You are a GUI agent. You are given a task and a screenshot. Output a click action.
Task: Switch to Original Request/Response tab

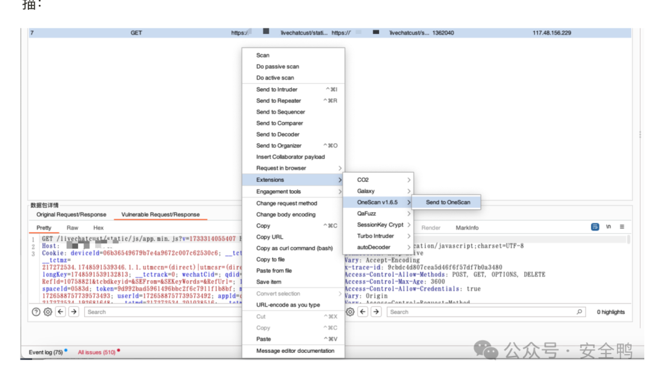pyautogui.click(x=71, y=214)
